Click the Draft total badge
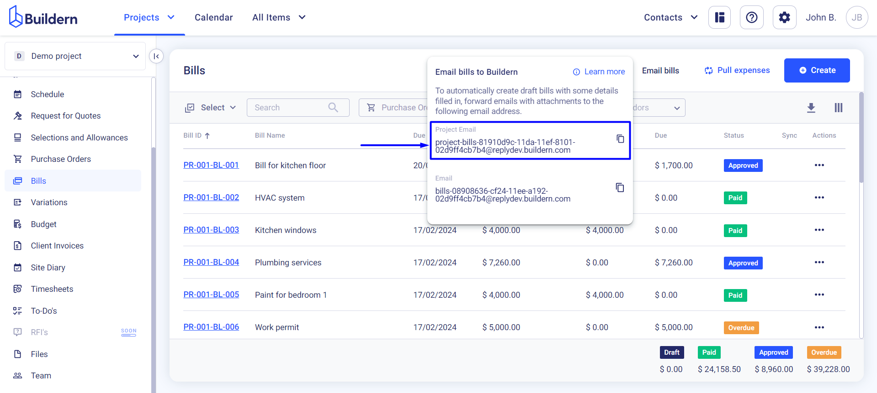The width and height of the screenshot is (877, 393). click(672, 352)
